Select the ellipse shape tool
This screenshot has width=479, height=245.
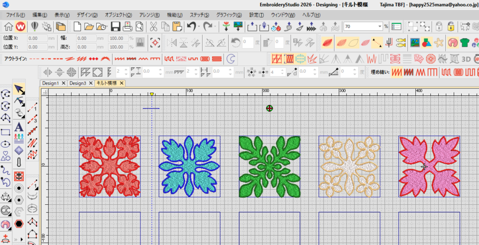click(x=6, y=144)
